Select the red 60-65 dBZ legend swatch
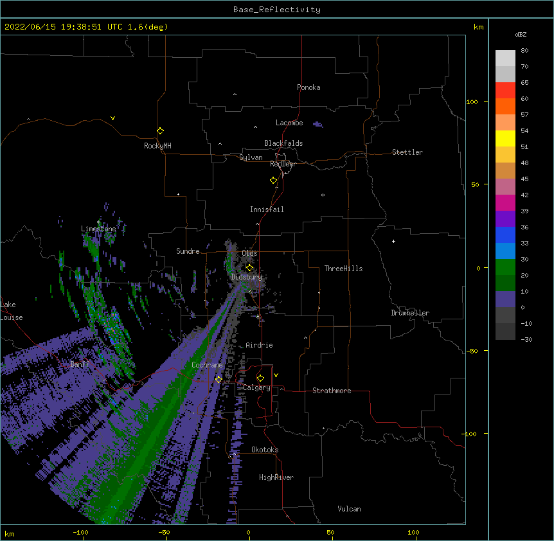 click(505, 90)
